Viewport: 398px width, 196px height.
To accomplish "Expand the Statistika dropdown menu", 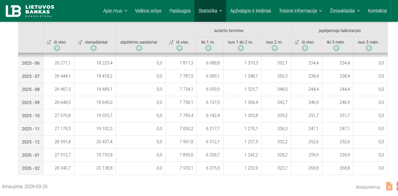I will 210,11.
